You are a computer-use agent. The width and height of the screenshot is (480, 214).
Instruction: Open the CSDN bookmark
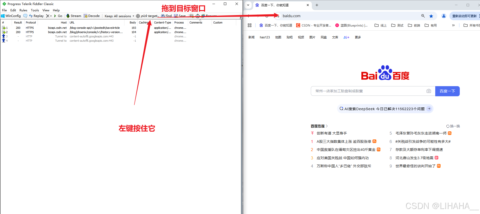pos(314,25)
